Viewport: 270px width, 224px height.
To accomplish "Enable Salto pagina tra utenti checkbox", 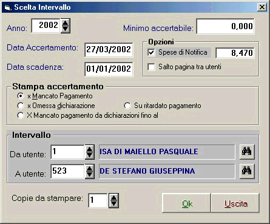I will (x=151, y=67).
